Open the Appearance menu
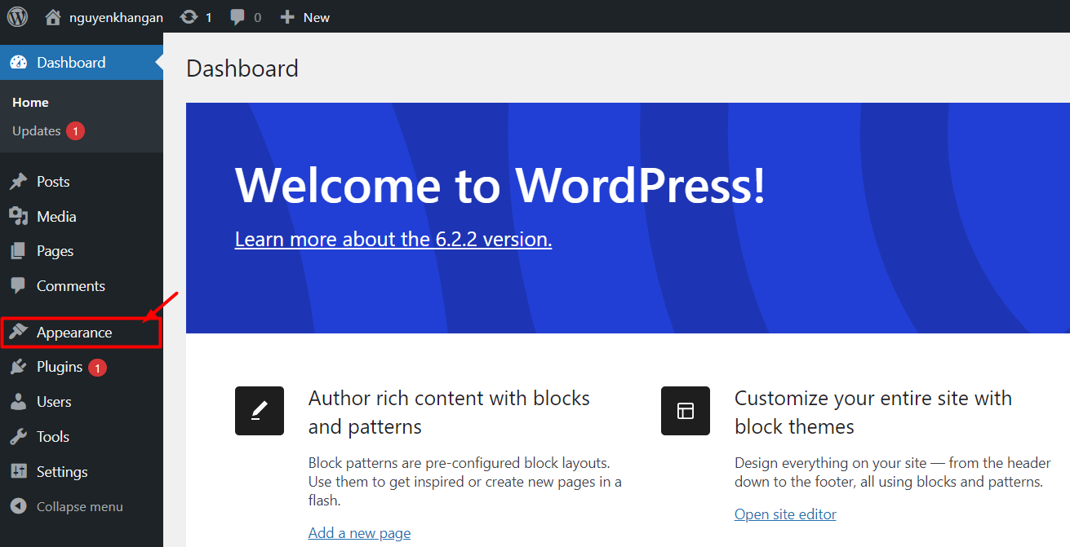 tap(82, 333)
